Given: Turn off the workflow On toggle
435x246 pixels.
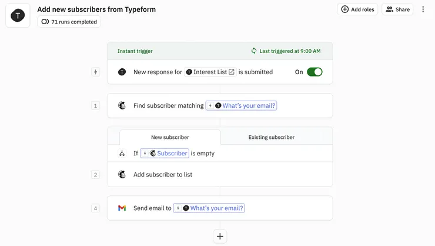Looking at the screenshot, I should click(314, 72).
